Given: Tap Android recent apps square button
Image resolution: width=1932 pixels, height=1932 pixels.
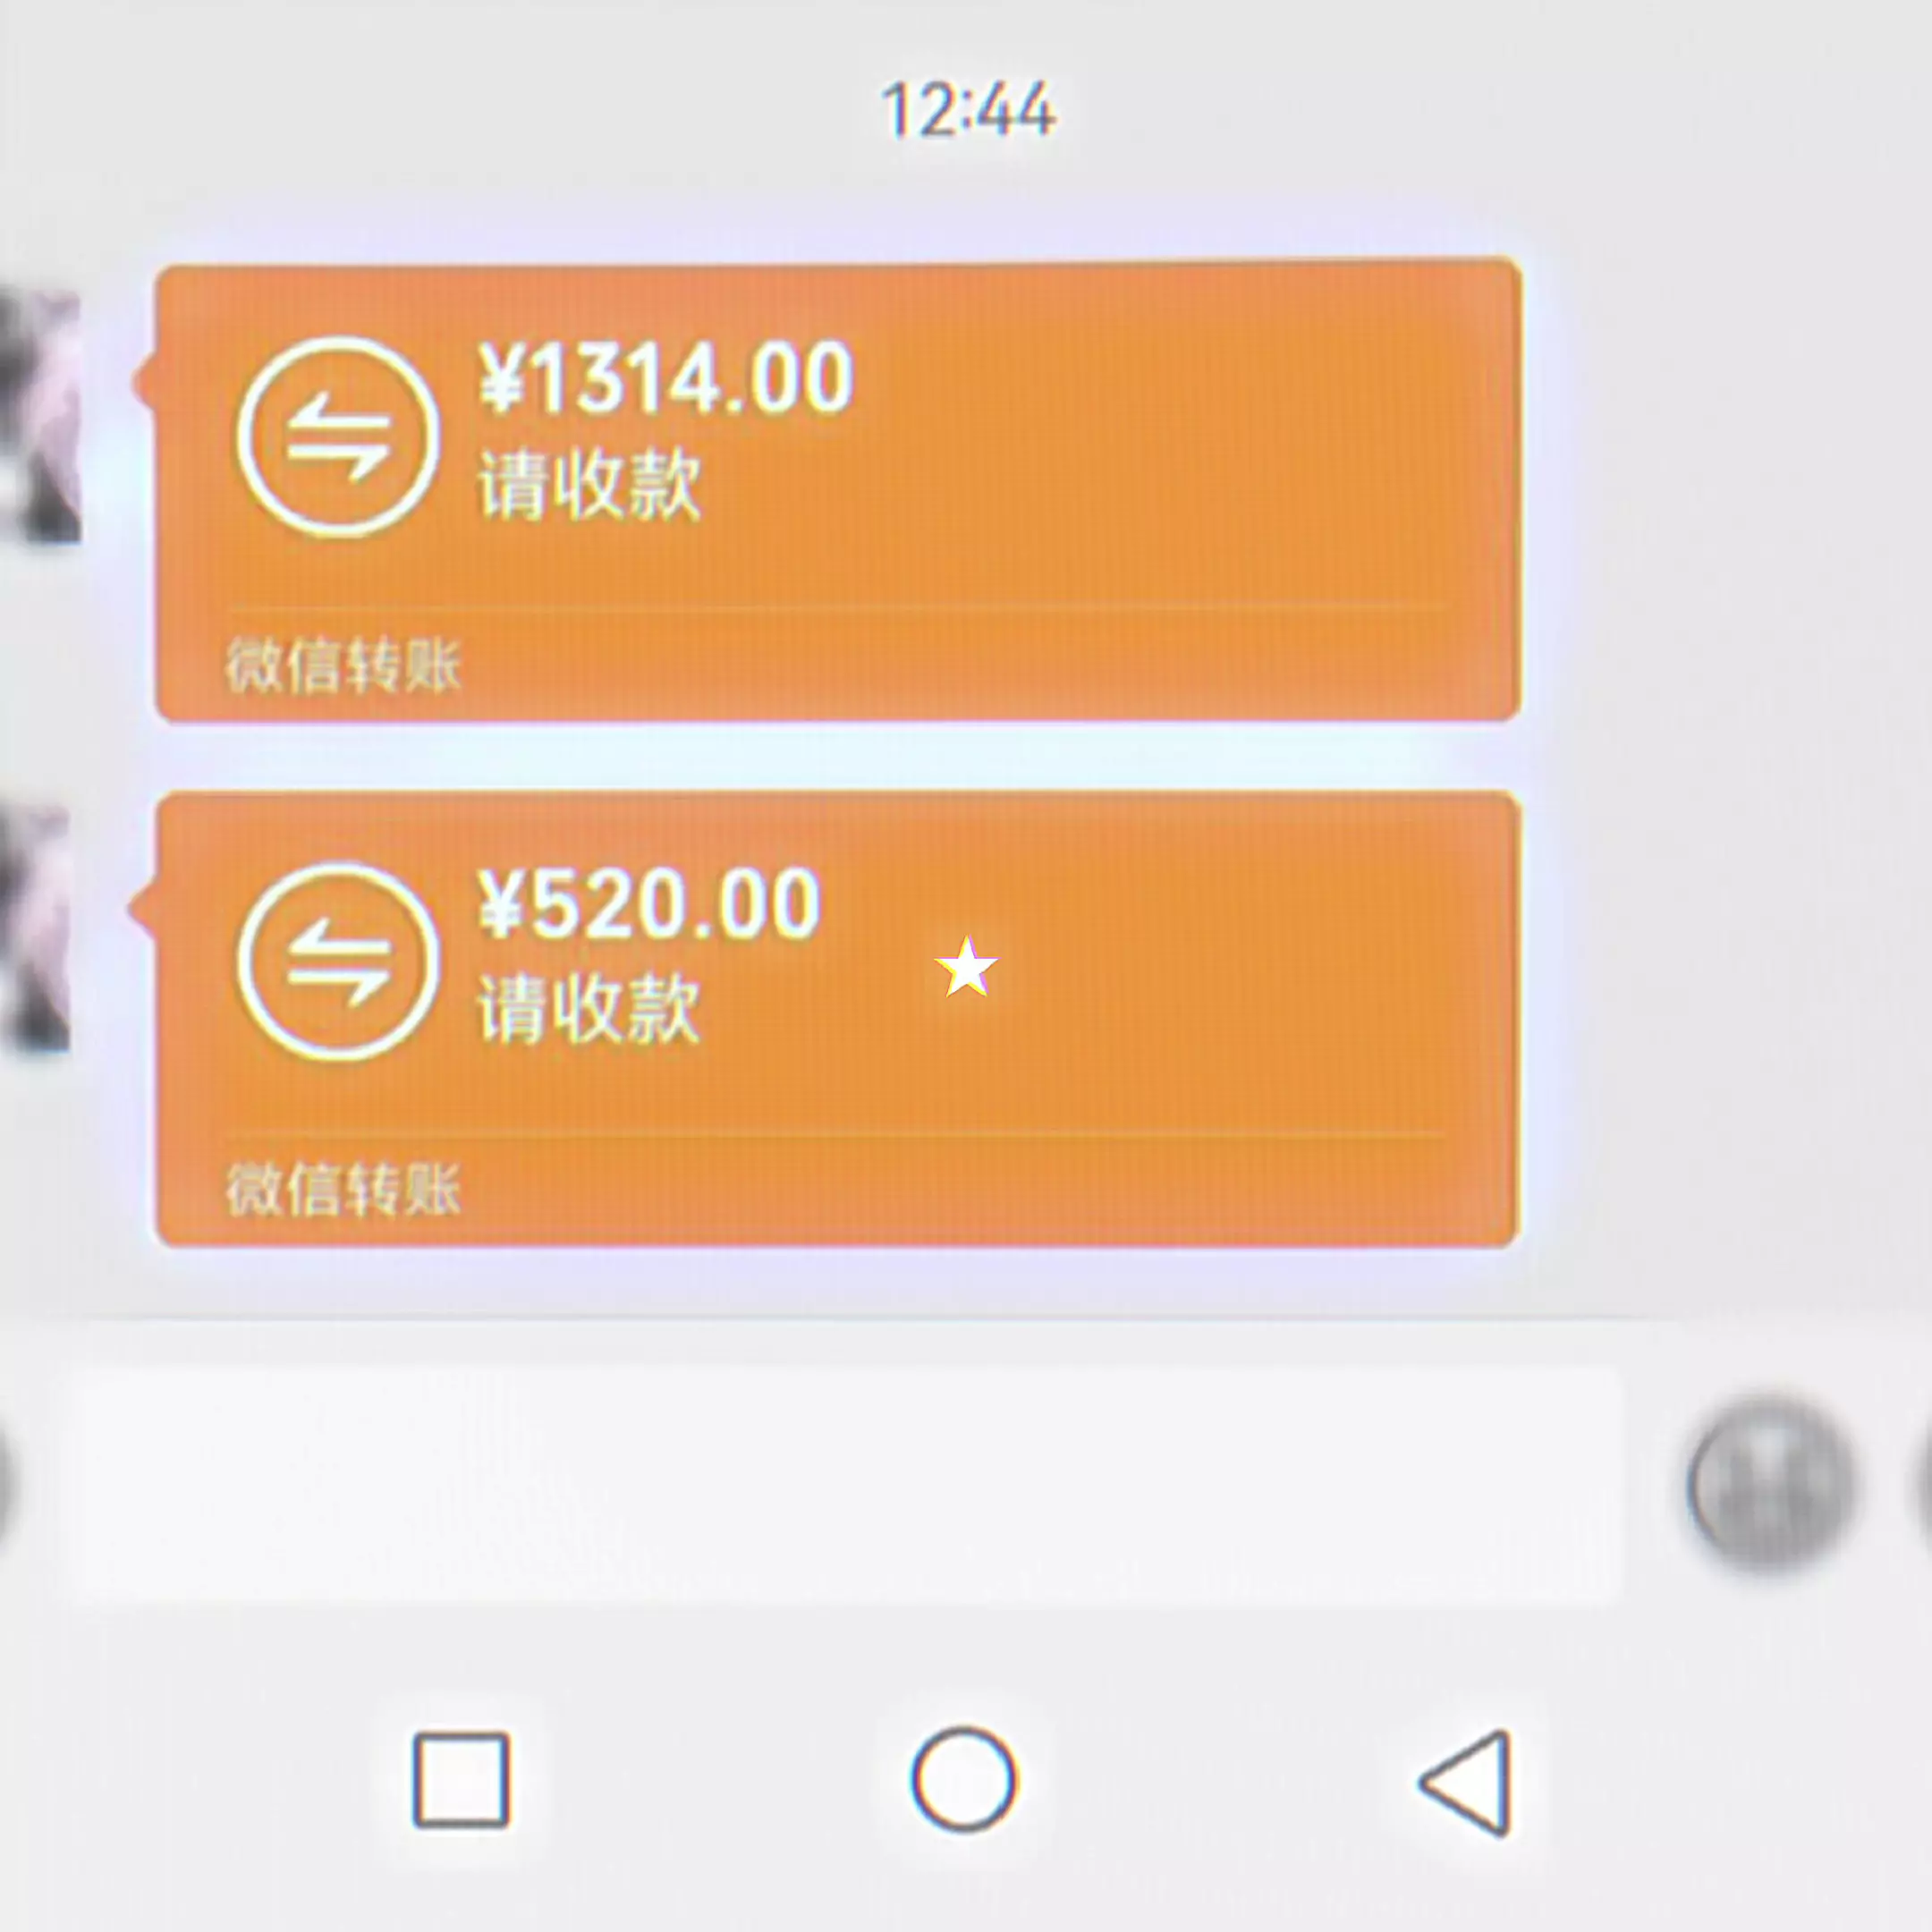Looking at the screenshot, I should click(461, 1780).
